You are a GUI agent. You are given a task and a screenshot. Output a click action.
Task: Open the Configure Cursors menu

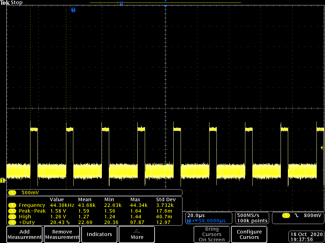[249, 234]
